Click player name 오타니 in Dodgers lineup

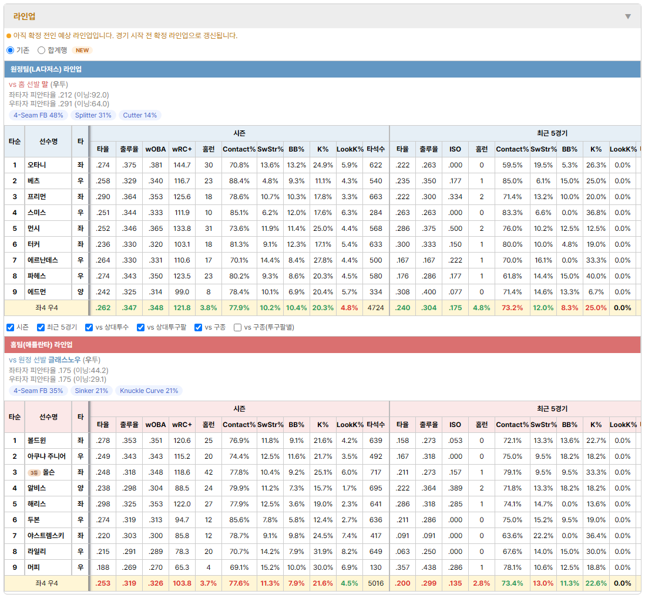tap(36, 165)
